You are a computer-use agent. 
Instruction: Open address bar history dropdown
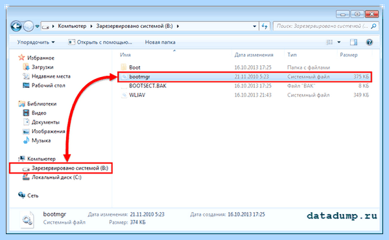(254, 27)
